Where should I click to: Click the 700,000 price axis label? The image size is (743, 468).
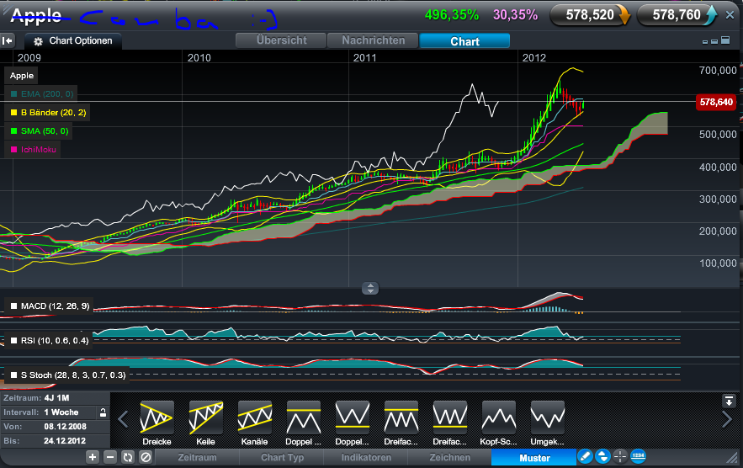718,71
